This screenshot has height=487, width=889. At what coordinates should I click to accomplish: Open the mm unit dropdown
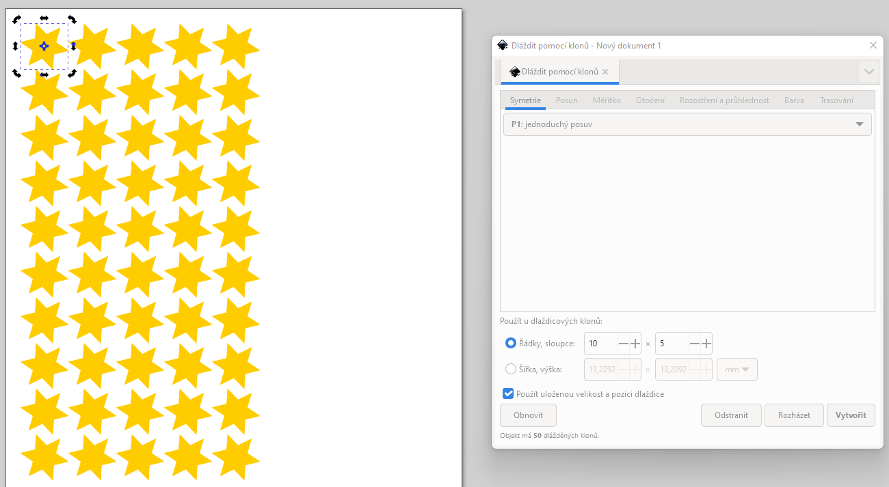pos(737,369)
